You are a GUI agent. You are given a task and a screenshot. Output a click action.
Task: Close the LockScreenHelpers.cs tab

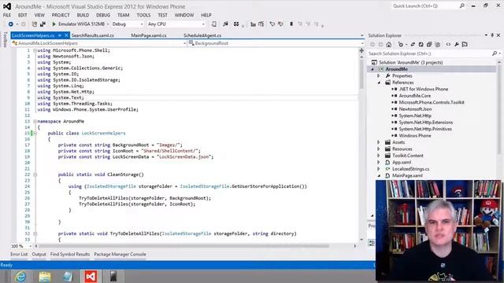(x=66, y=35)
